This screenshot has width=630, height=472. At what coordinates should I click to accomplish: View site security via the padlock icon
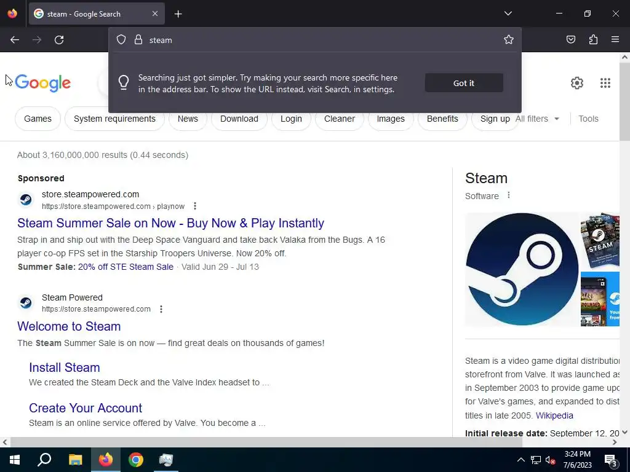(138, 39)
